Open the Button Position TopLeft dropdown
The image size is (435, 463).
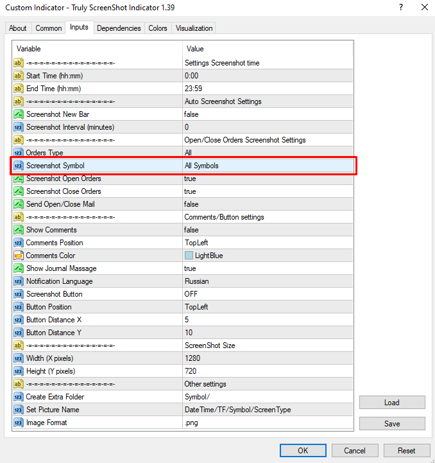point(268,307)
